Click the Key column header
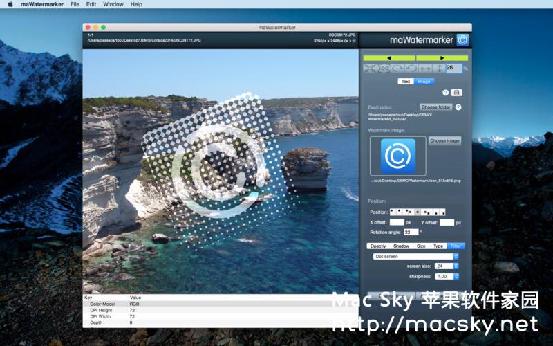Image resolution: width=553 pixels, height=346 pixels. point(88,298)
